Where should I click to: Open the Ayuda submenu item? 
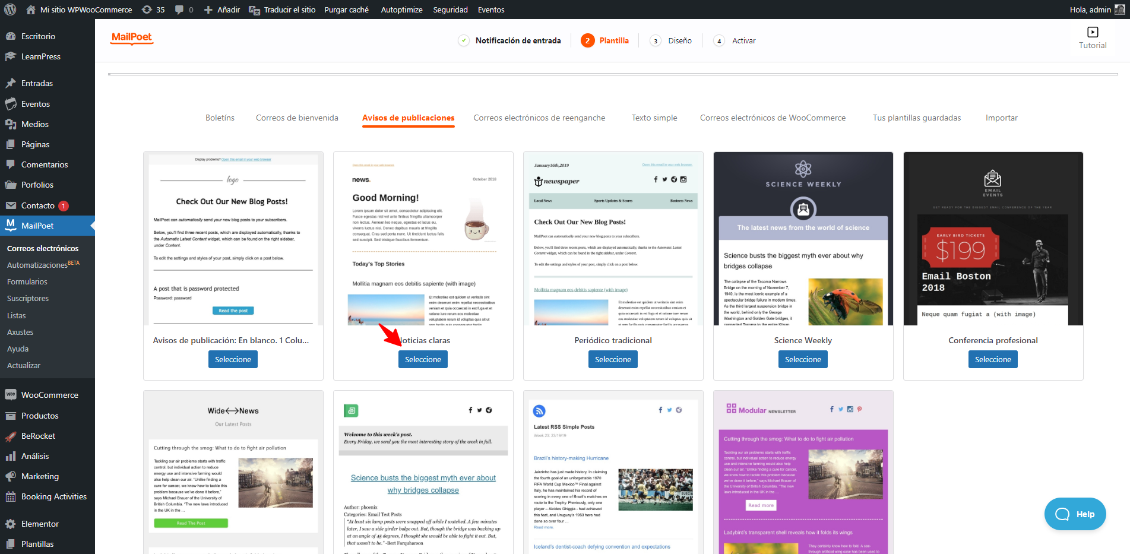tap(18, 349)
